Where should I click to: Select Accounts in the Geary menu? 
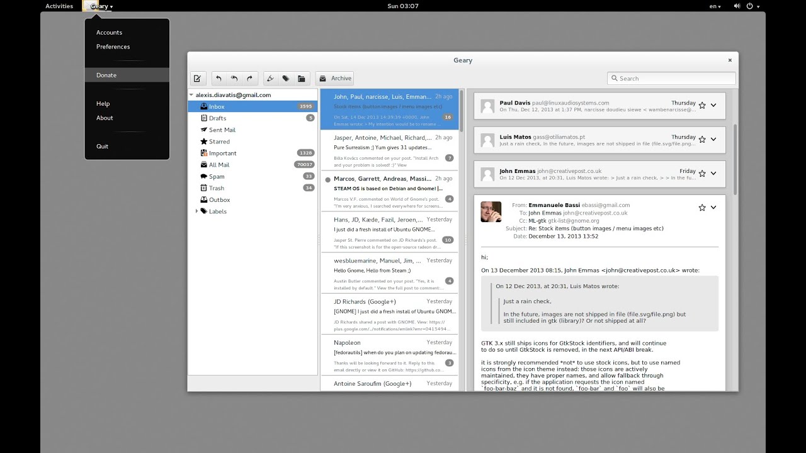(x=127, y=33)
